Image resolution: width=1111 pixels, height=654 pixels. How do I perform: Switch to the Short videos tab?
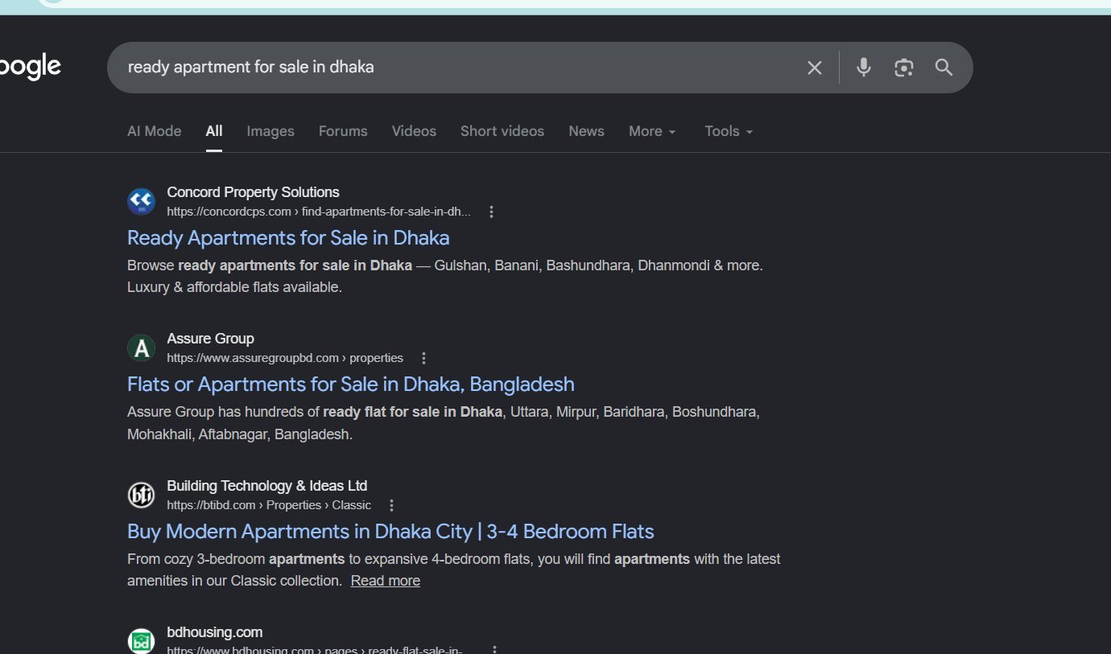[x=502, y=131]
